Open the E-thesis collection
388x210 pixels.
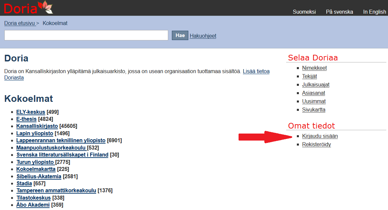(26, 119)
